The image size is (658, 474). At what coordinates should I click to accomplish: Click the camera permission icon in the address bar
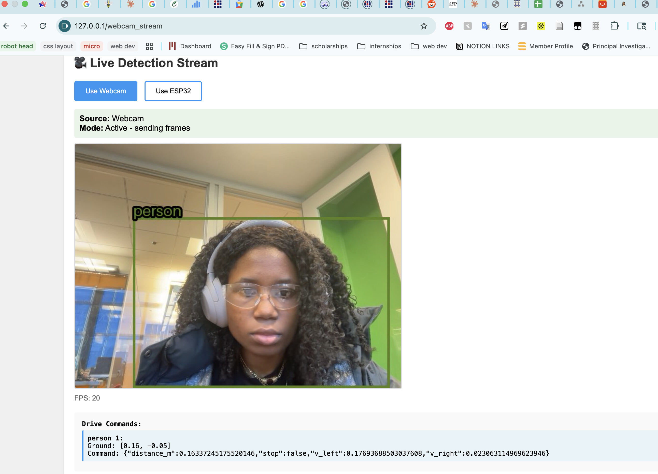click(64, 26)
